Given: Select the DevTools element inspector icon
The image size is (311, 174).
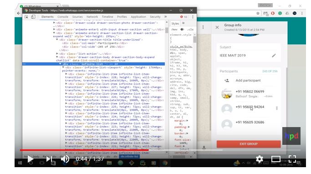Looking at the screenshot, I should coord(26,17).
